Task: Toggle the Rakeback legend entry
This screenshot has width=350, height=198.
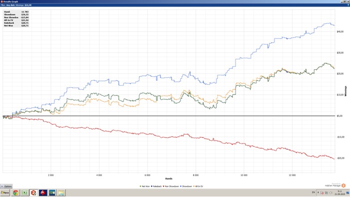Action: [x=156, y=186]
